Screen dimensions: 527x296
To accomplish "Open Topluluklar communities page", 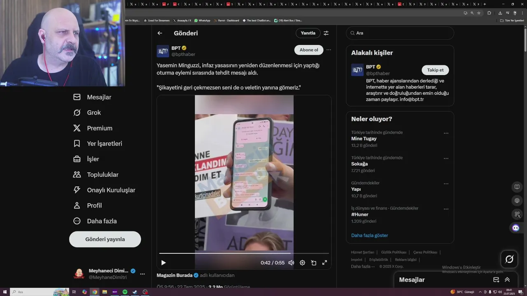I will [x=96, y=175].
